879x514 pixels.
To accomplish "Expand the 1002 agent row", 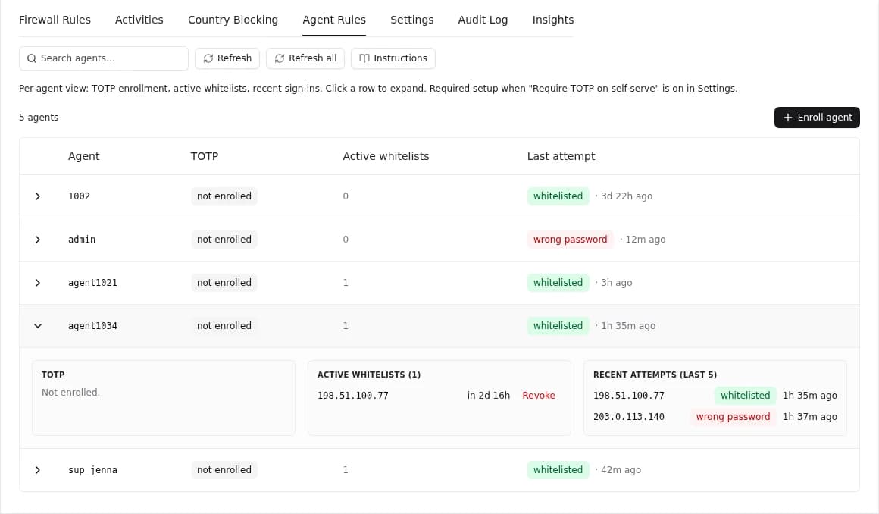I will (x=38, y=196).
